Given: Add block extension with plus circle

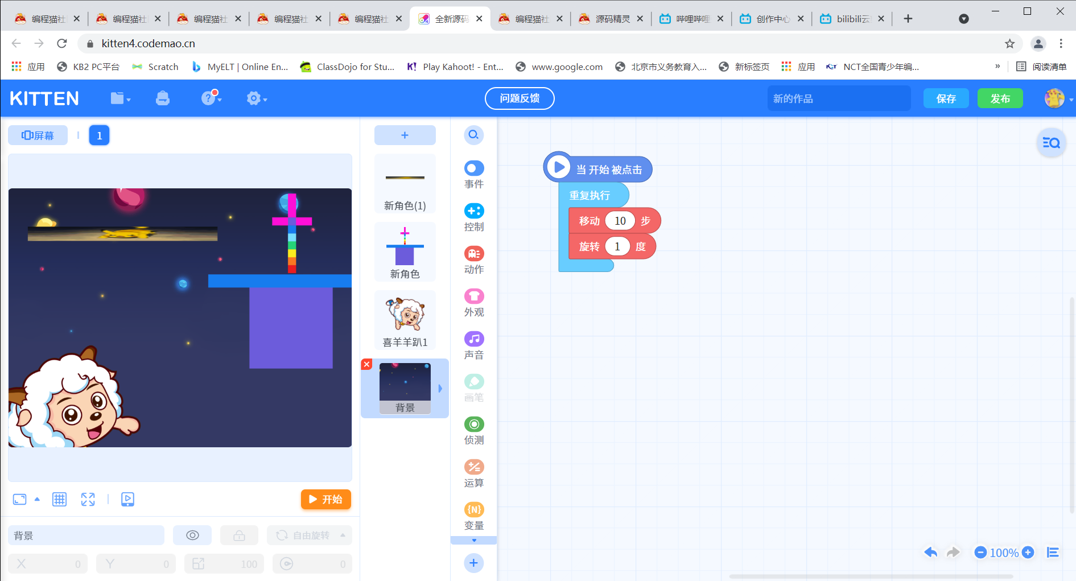Looking at the screenshot, I should pos(473,563).
